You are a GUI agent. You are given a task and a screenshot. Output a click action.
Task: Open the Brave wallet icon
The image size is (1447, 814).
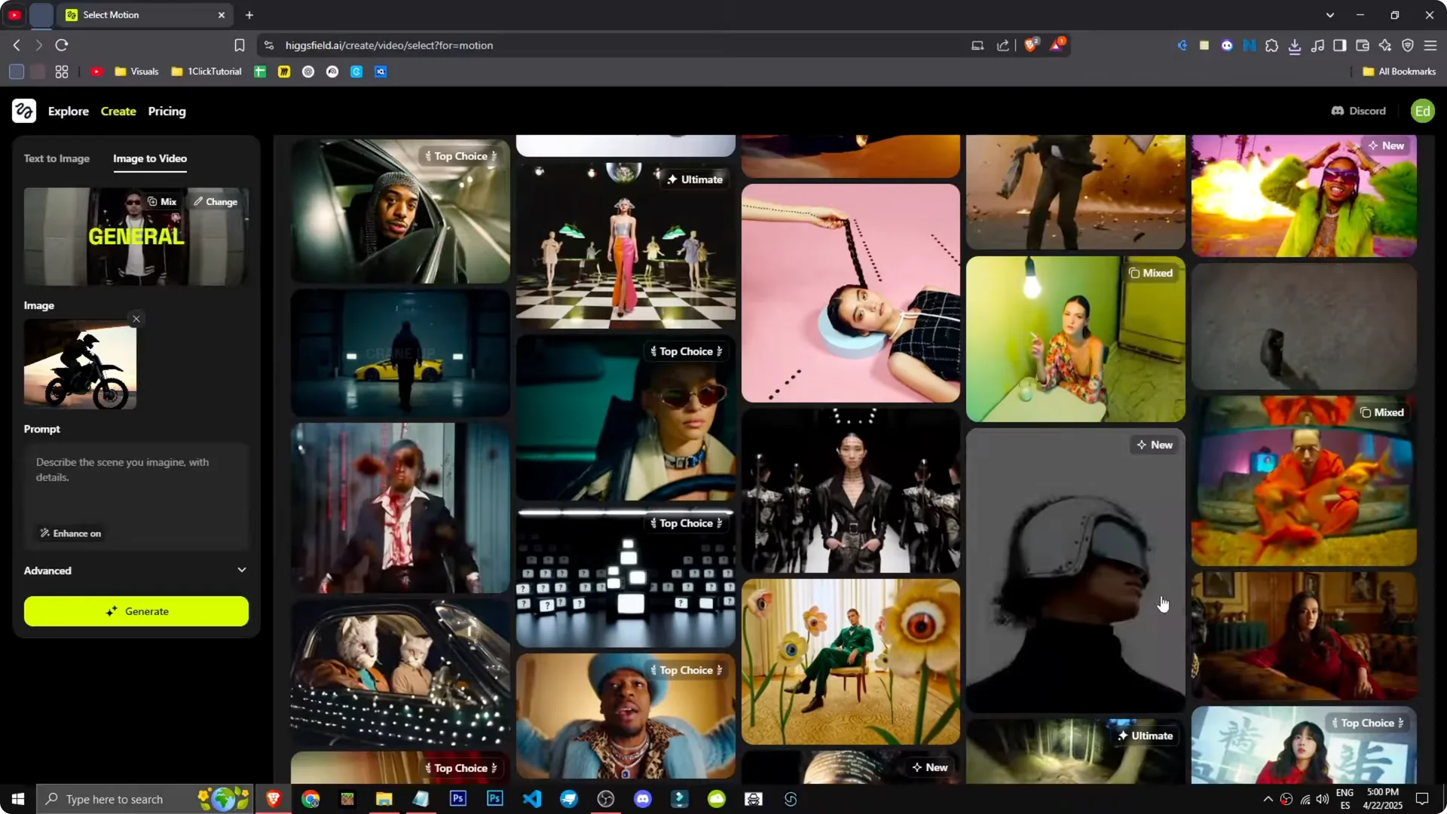pos(1363,45)
